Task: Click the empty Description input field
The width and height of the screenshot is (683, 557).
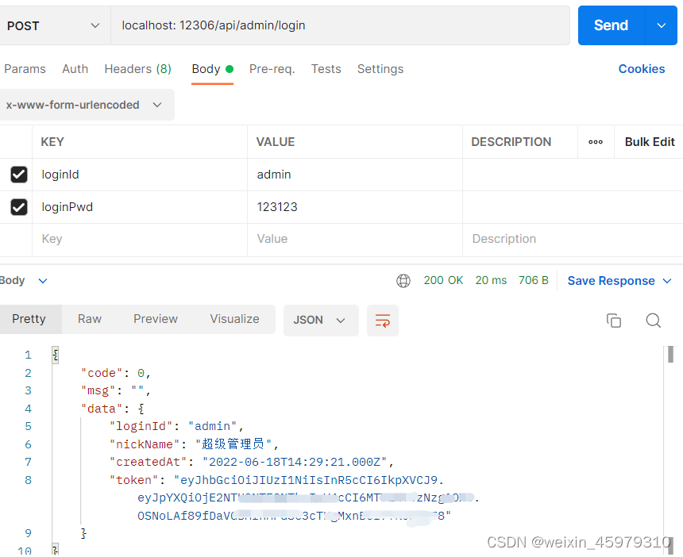Action: coord(573,239)
